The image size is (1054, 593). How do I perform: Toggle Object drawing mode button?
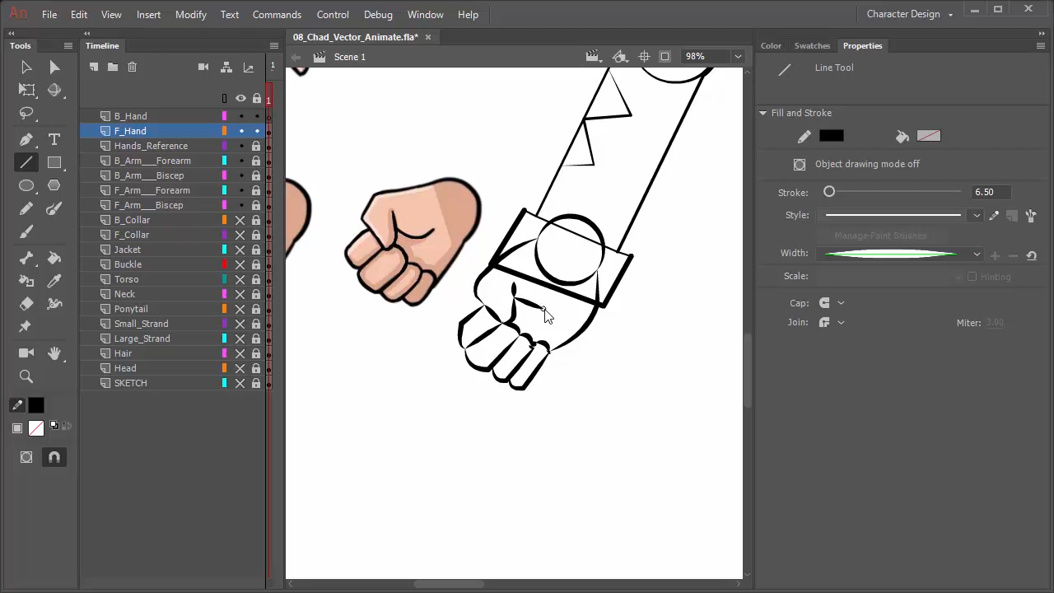[800, 165]
